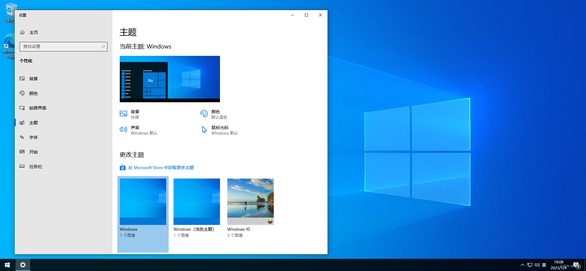
Task: Select the Windows（浅色主题）theme thumbnail
Action: [x=197, y=202]
